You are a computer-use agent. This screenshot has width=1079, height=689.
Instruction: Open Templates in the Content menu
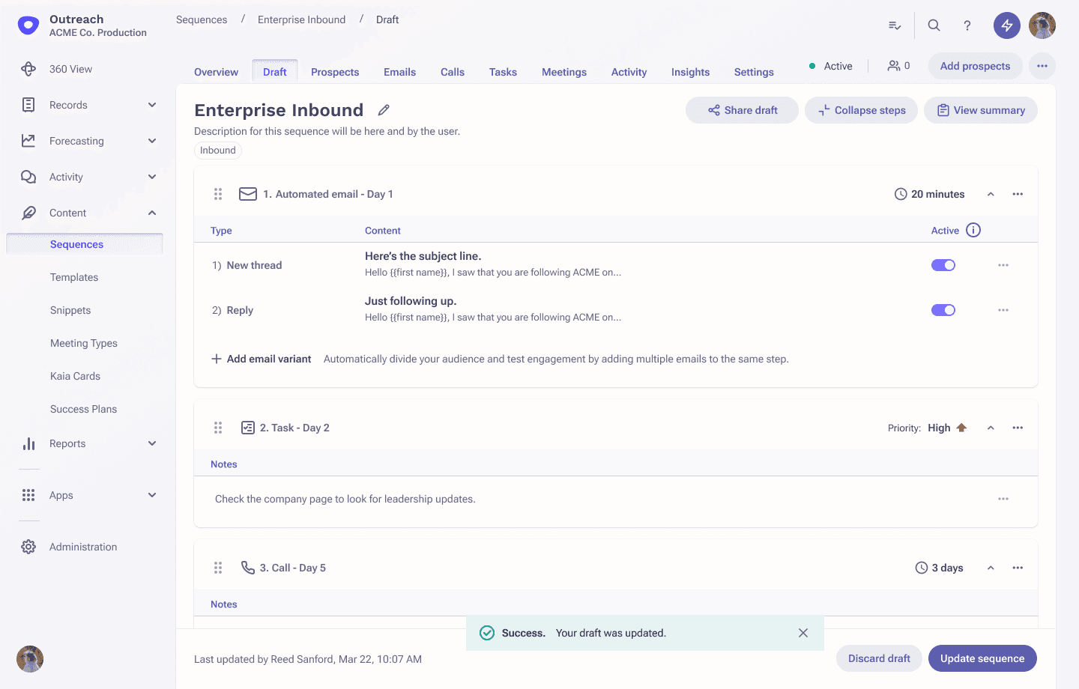click(74, 277)
